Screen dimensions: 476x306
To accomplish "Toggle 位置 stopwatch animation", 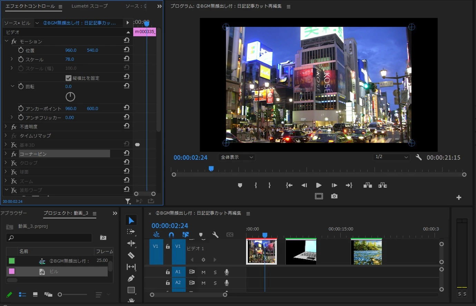I will (21, 50).
